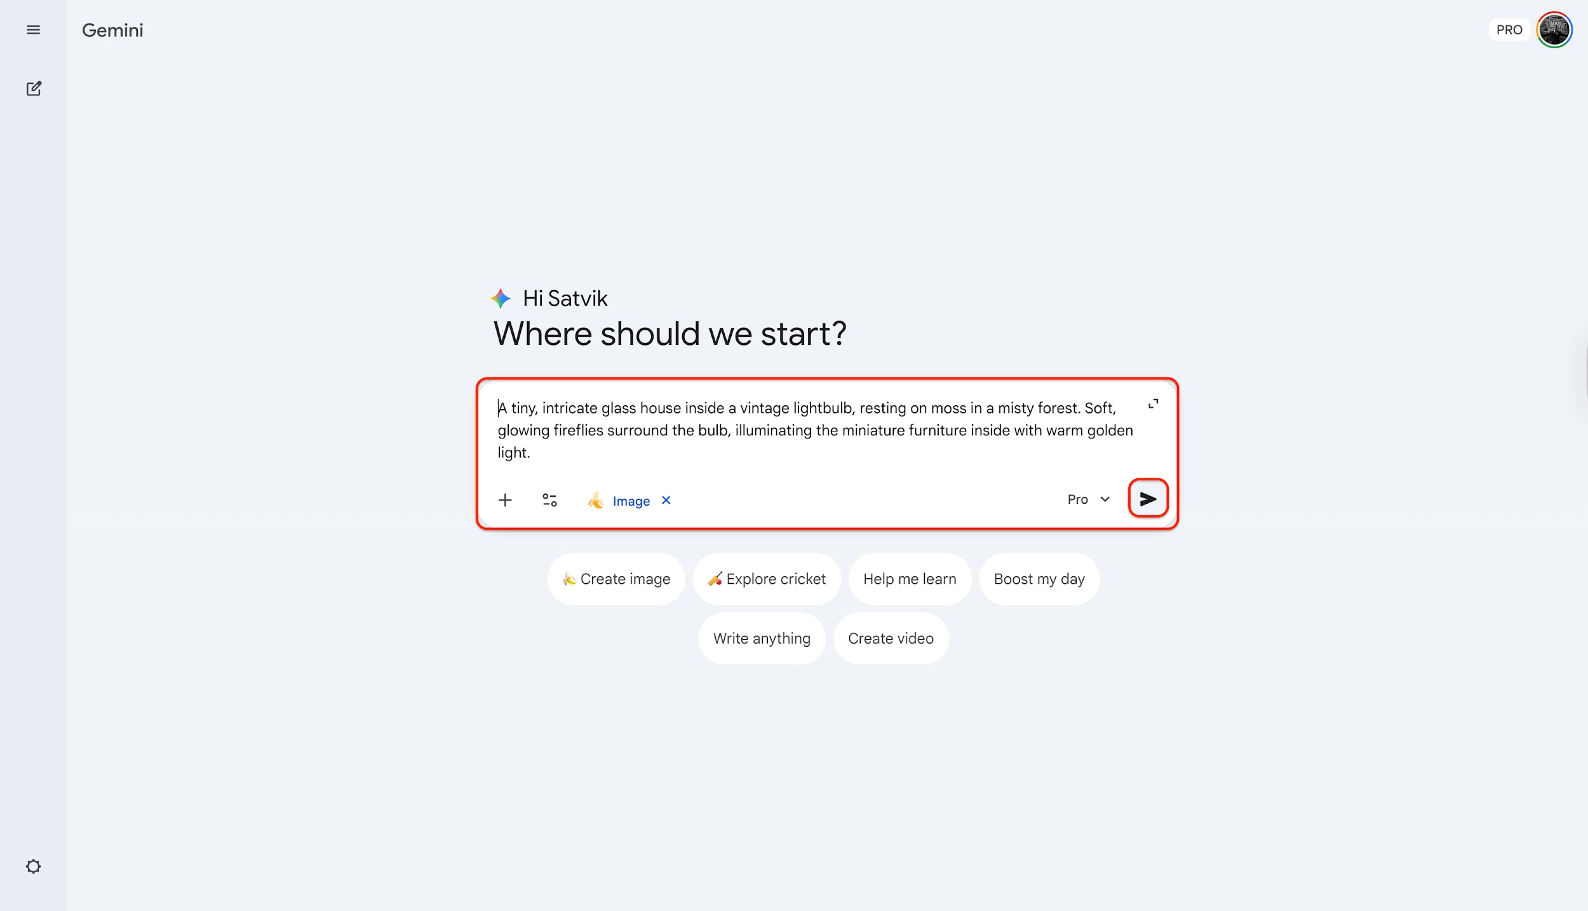Send the prompt with the arrow icon

pos(1148,499)
